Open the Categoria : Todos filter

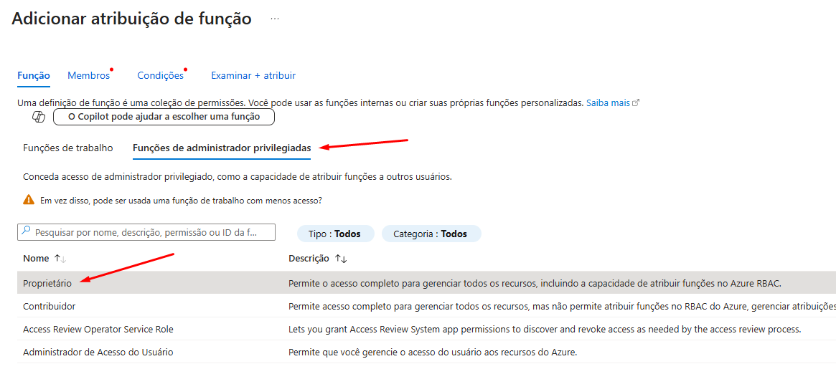pos(431,234)
